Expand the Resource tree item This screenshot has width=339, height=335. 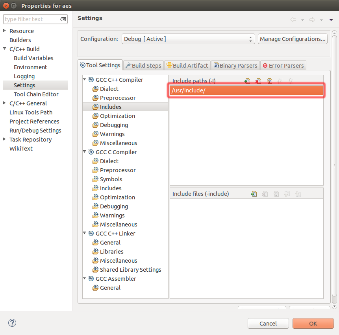pyautogui.click(x=4, y=31)
